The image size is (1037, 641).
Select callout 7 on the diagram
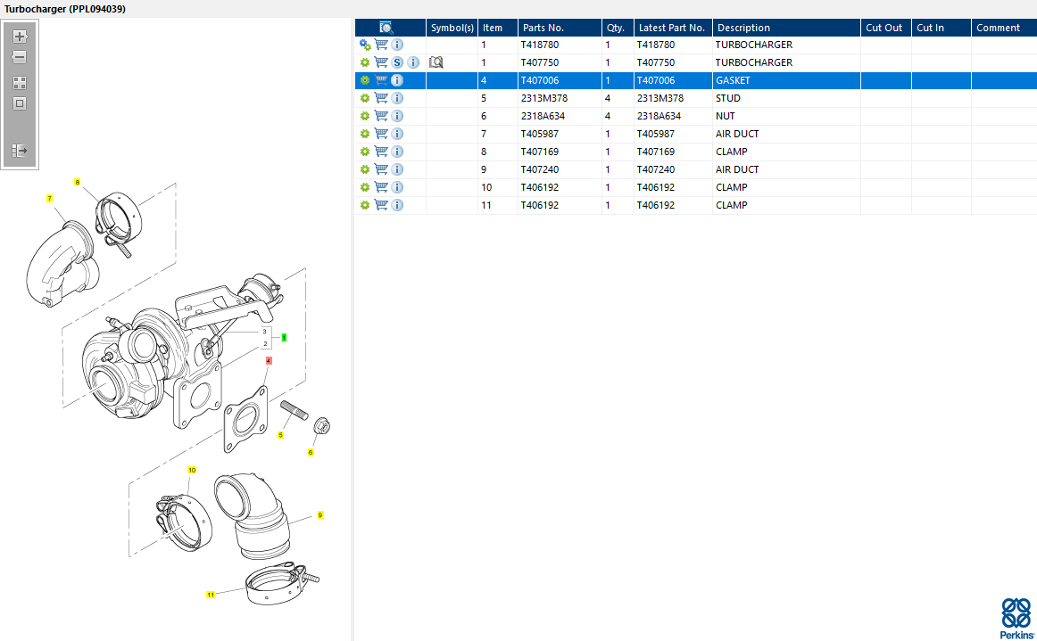click(x=50, y=198)
